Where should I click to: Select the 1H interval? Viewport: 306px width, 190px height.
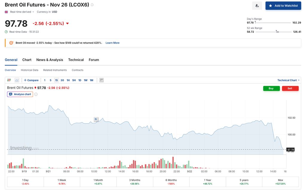(68, 80)
